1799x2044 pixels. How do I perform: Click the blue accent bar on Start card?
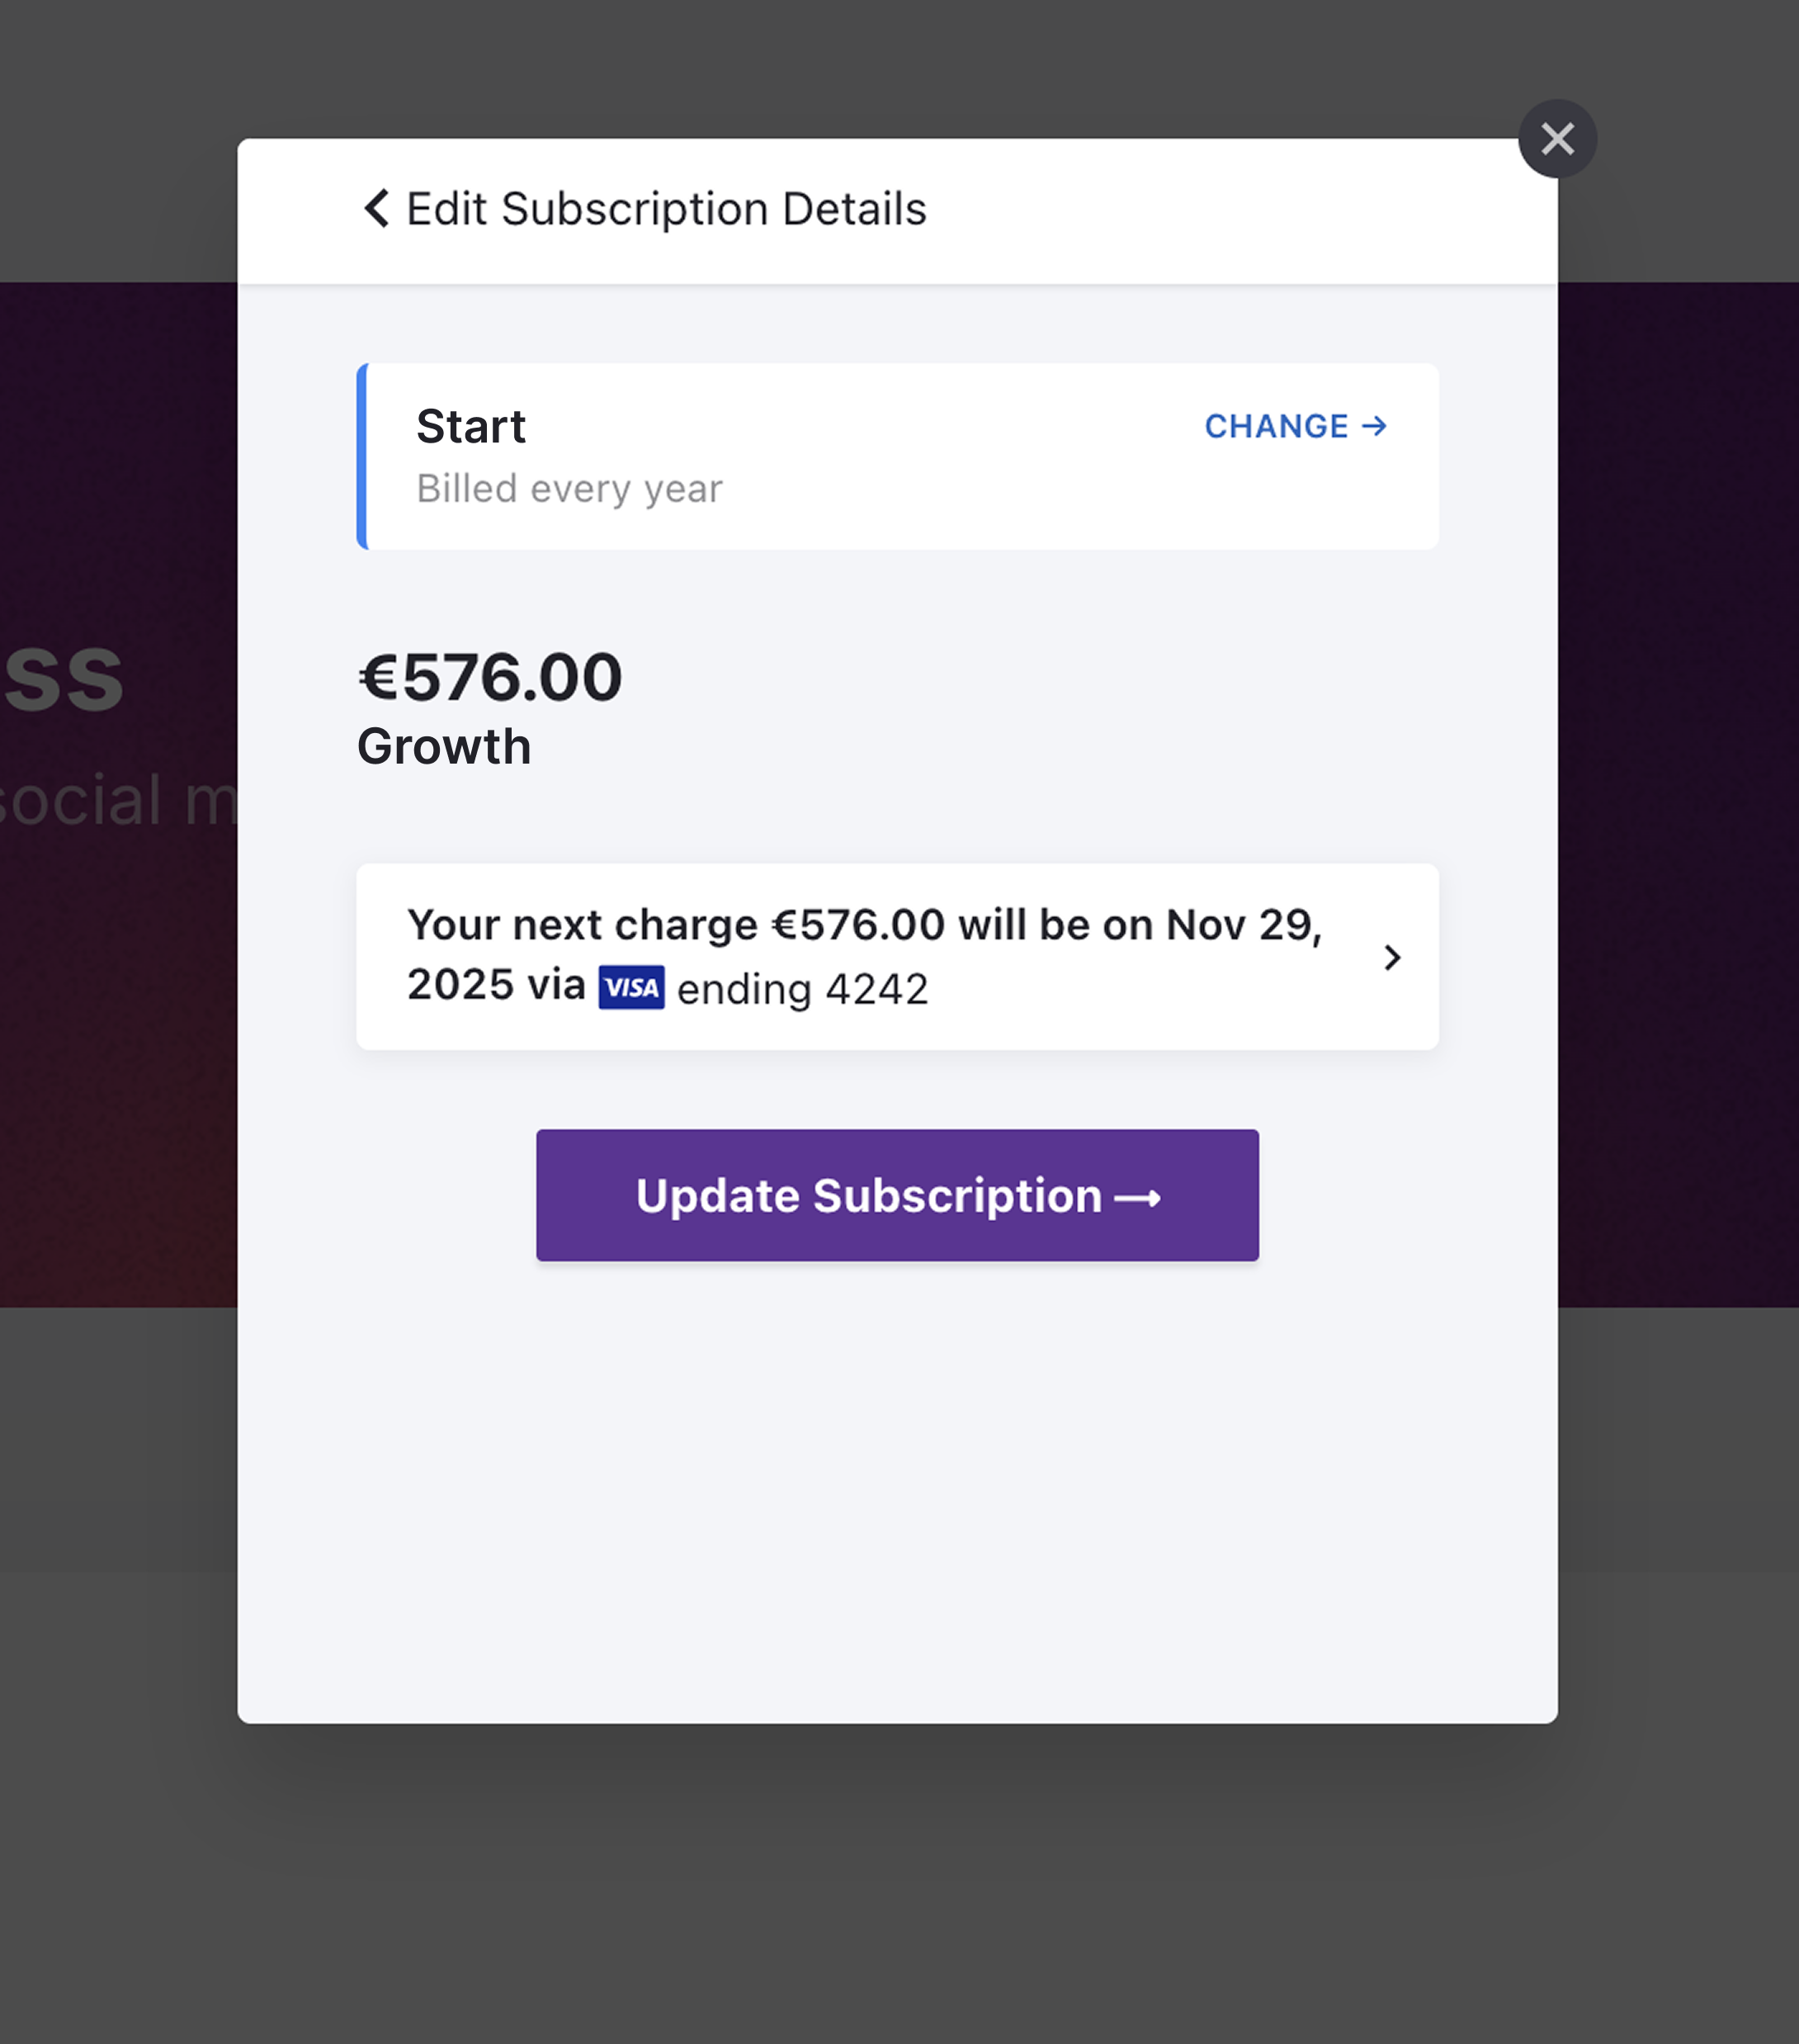pos(363,457)
